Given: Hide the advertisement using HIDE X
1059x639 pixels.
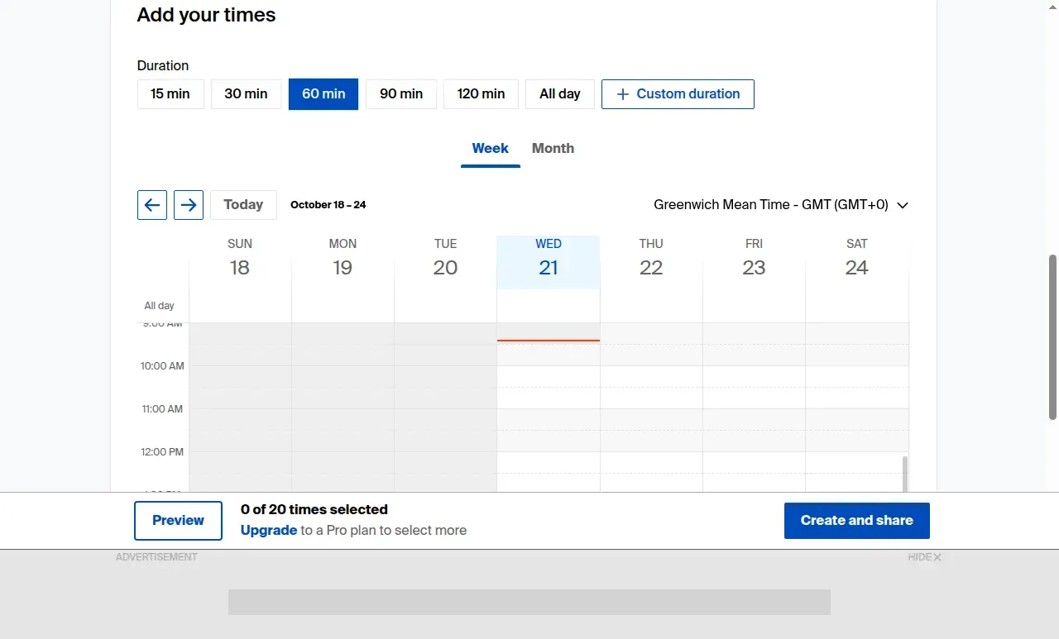Looking at the screenshot, I should coord(924,557).
